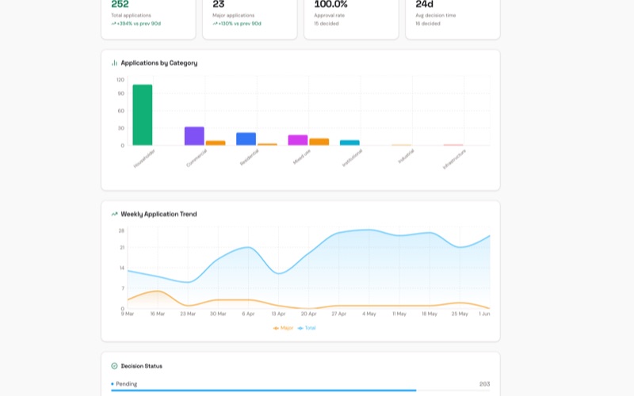Click the Decision Status checkmark icon
This screenshot has width=634, height=396.
pyautogui.click(x=114, y=366)
